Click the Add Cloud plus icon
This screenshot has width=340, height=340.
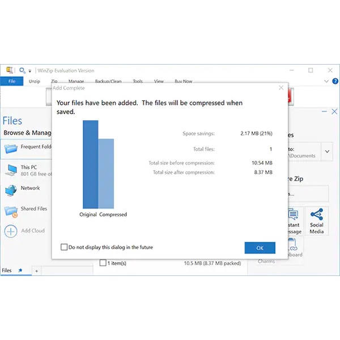(11, 231)
